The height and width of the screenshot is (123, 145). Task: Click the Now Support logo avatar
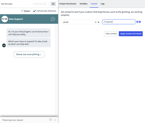[x=5, y=19]
